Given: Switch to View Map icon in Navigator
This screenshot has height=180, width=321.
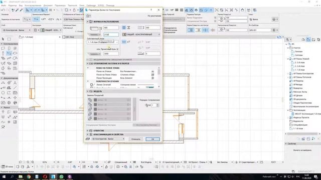Looking at the screenshot, I should coord(308,39).
